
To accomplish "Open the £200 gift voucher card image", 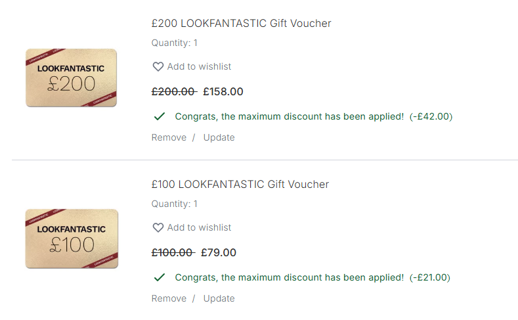I will click(x=71, y=78).
